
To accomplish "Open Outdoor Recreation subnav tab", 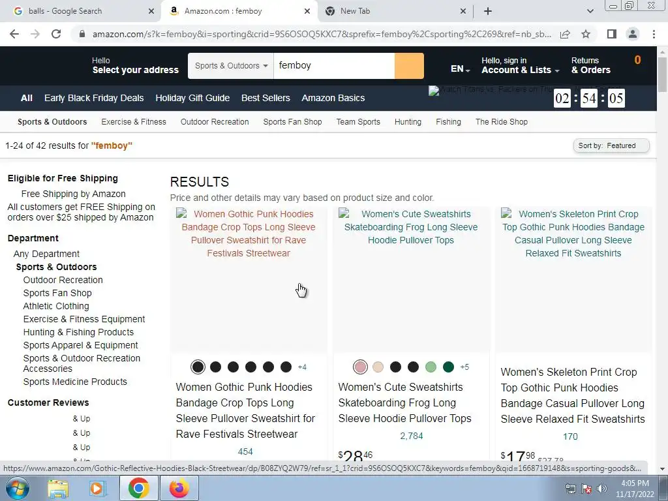I will (215, 122).
